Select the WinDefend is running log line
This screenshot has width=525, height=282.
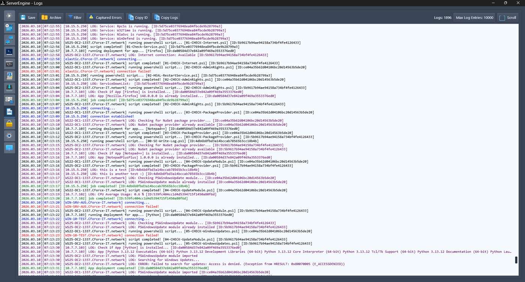coord(125,38)
